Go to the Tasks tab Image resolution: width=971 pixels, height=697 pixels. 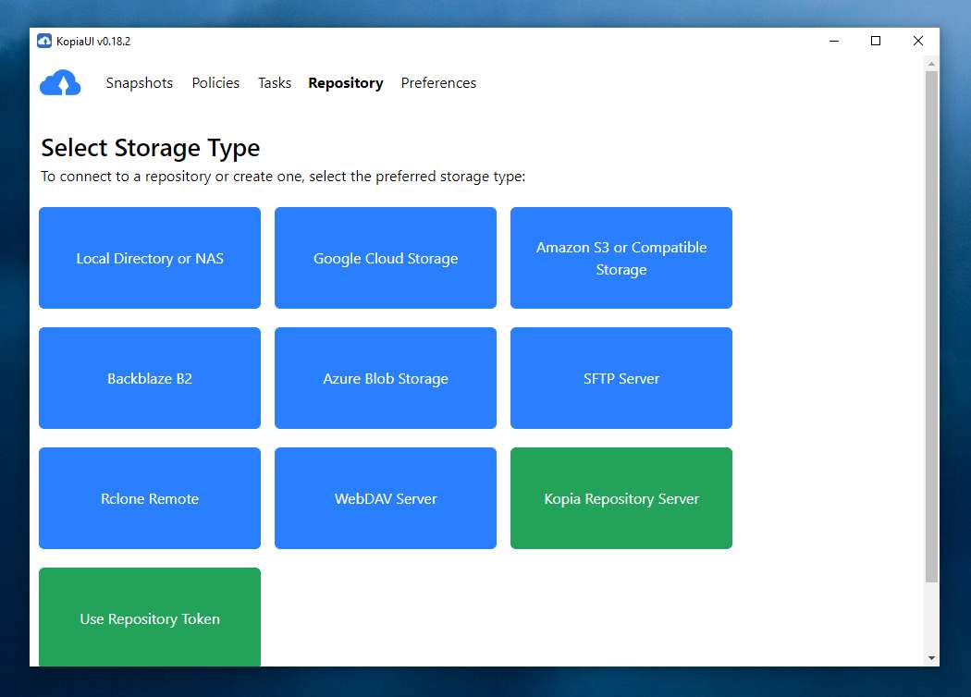[x=275, y=83]
